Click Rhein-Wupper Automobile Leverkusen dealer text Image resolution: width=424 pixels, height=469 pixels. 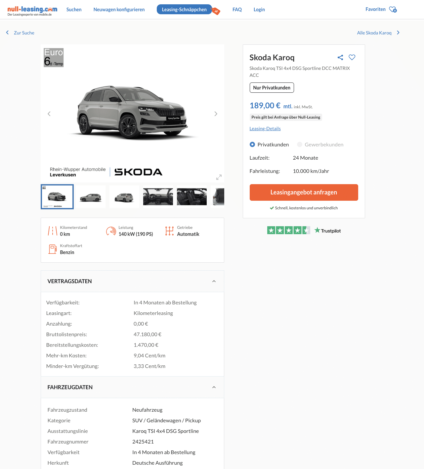[x=78, y=172]
